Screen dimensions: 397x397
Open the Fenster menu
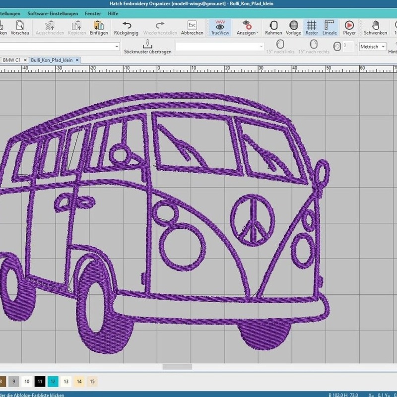click(93, 13)
